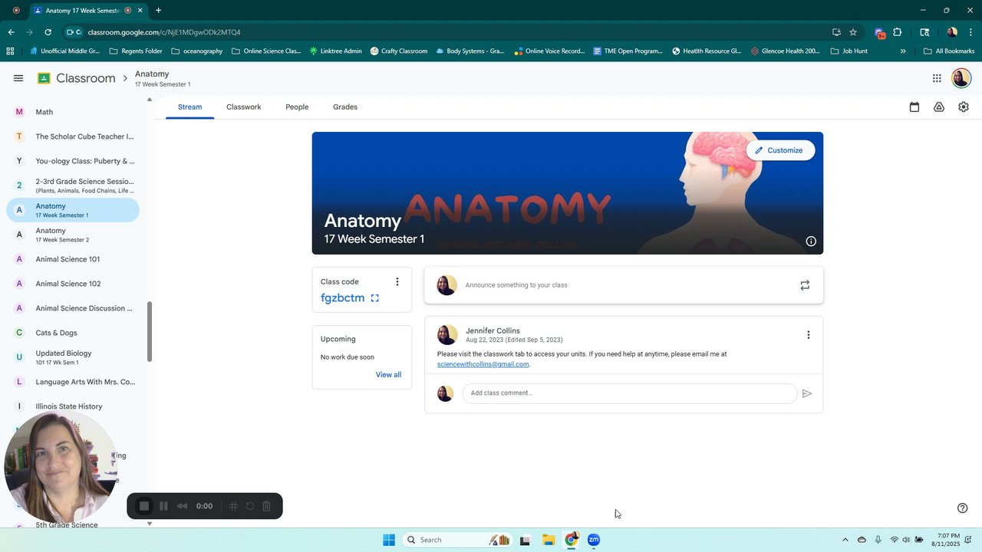Open the Google apps grid launcher
The image size is (982, 552).
point(937,78)
